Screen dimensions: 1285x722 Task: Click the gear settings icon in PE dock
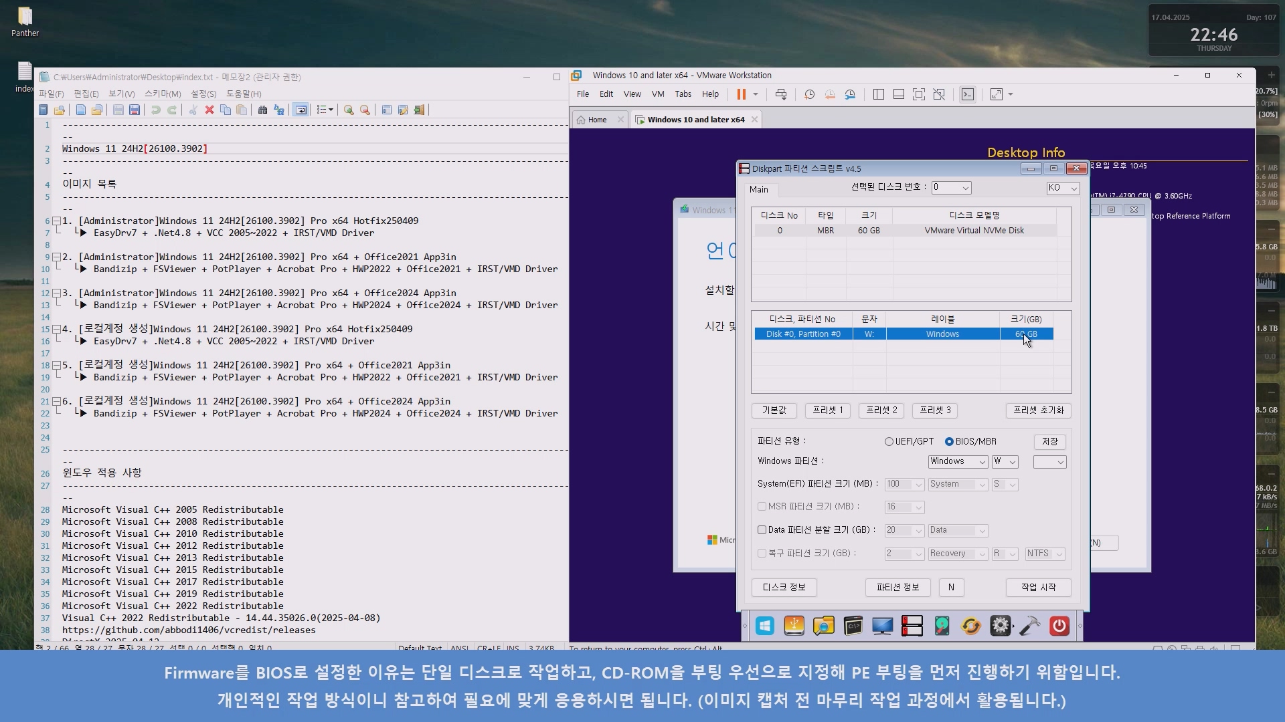[1000, 626]
